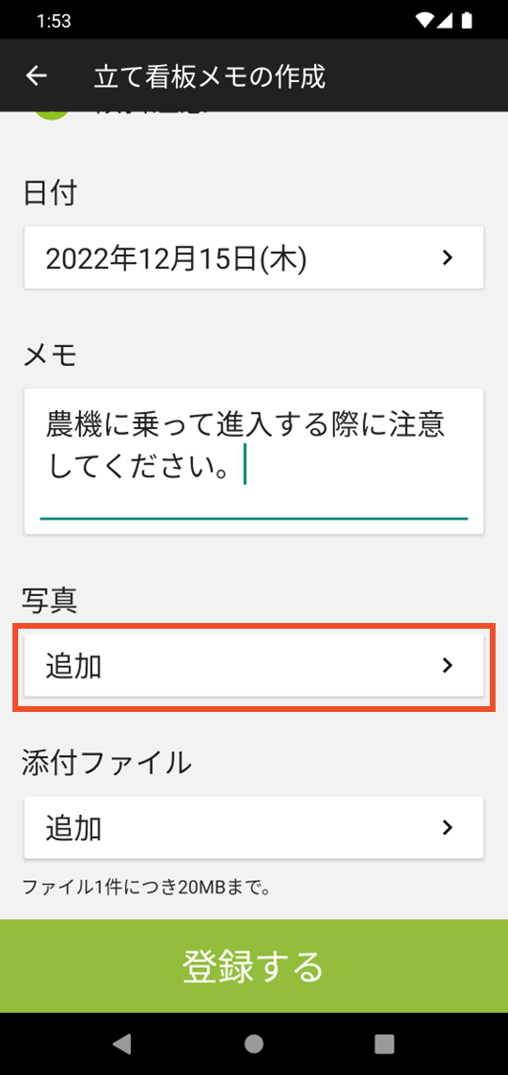Expand the 写真 追加 chevron
Screen dimensions: 508x1075
pos(447,666)
